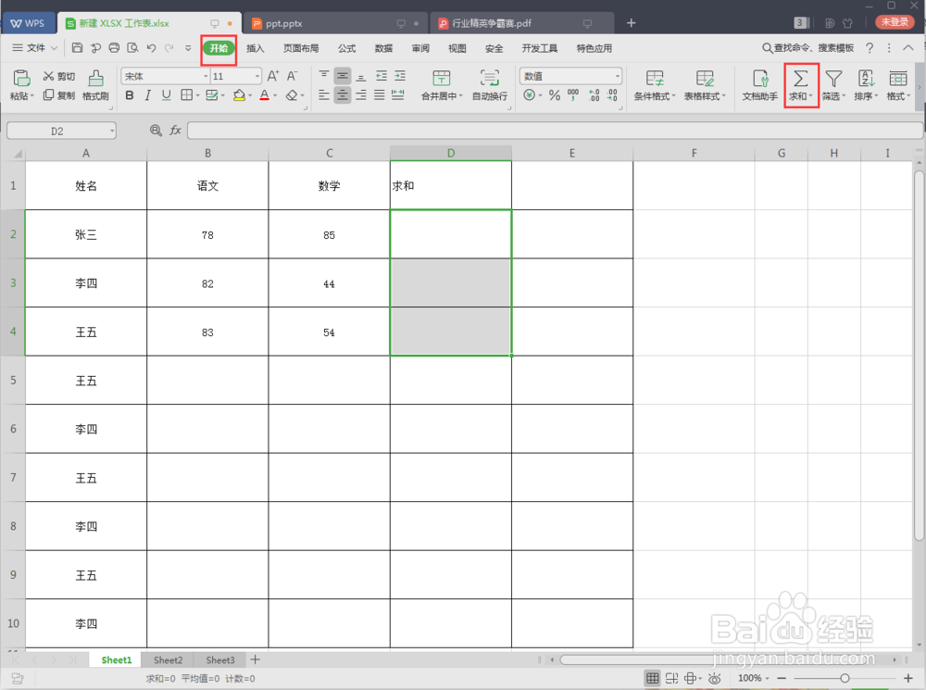Click the Format (格式) icon
The image size is (926, 690).
pyautogui.click(x=898, y=79)
